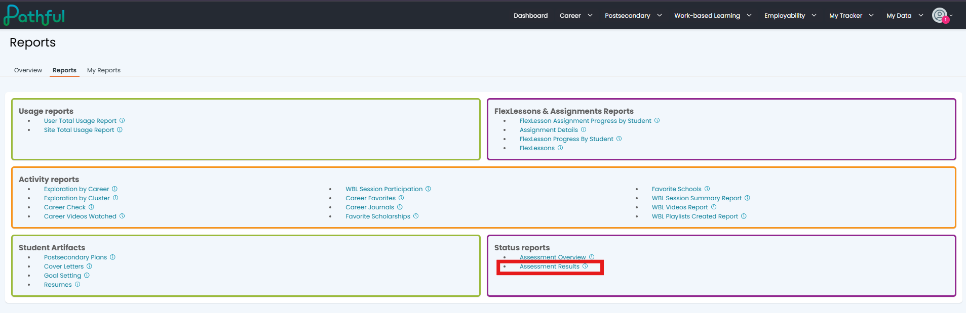Open Site Total Usage Report
The height and width of the screenshot is (313, 966).
point(79,130)
